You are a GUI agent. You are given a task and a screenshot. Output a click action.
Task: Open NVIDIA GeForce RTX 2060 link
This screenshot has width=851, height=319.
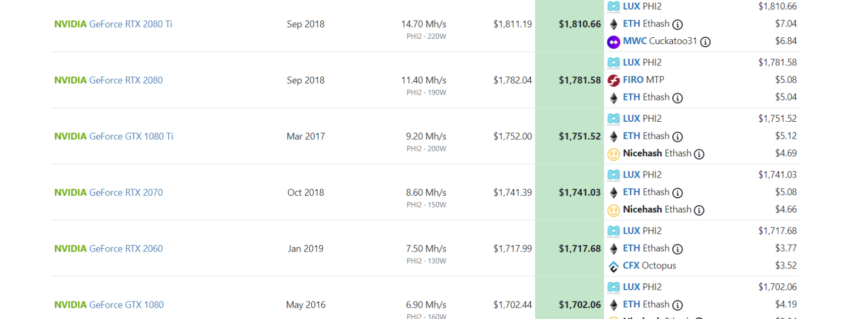(x=109, y=249)
